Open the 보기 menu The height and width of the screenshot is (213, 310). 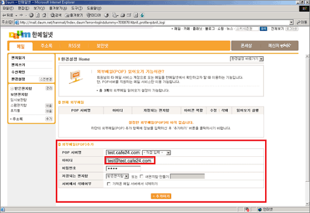pyautogui.click(x=39, y=8)
